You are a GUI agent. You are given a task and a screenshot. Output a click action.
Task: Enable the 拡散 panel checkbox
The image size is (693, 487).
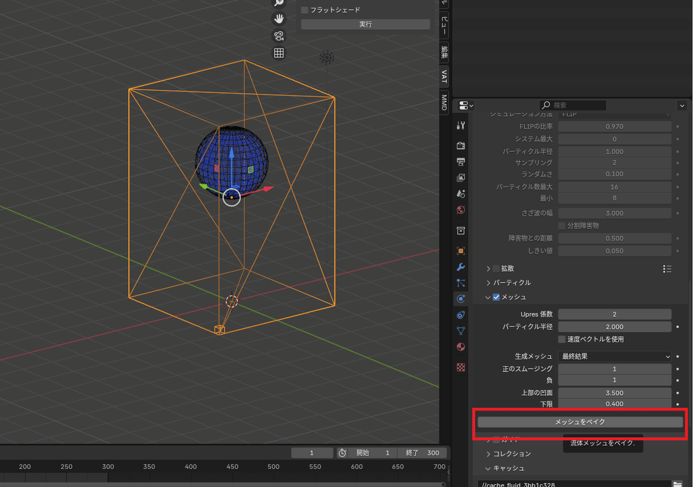496,269
